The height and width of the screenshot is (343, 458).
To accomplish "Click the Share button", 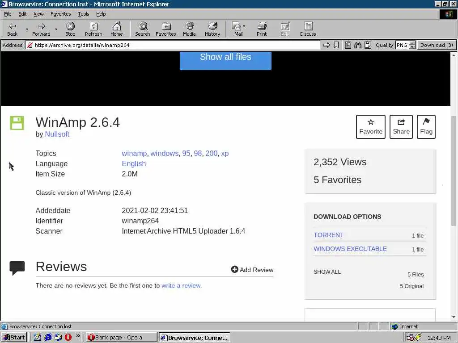I will [x=401, y=127].
